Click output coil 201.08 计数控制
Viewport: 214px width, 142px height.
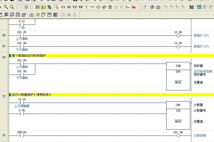pos(178,136)
